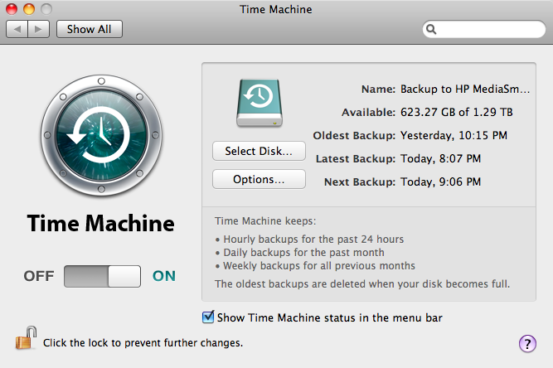Click the Show All button
Image resolution: width=553 pixels, height=368 pixels.
90,29
